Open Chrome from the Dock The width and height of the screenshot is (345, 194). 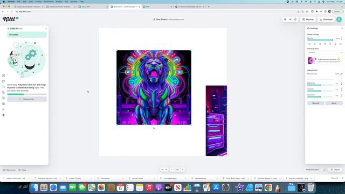(268, 188)
